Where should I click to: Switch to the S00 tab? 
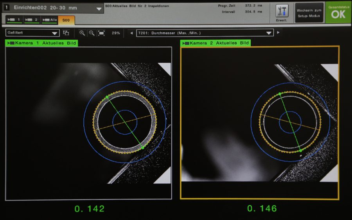coord(66,20)
